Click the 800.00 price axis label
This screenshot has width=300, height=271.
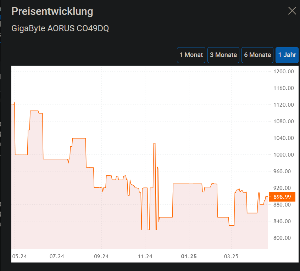click(x=282, y=238)
